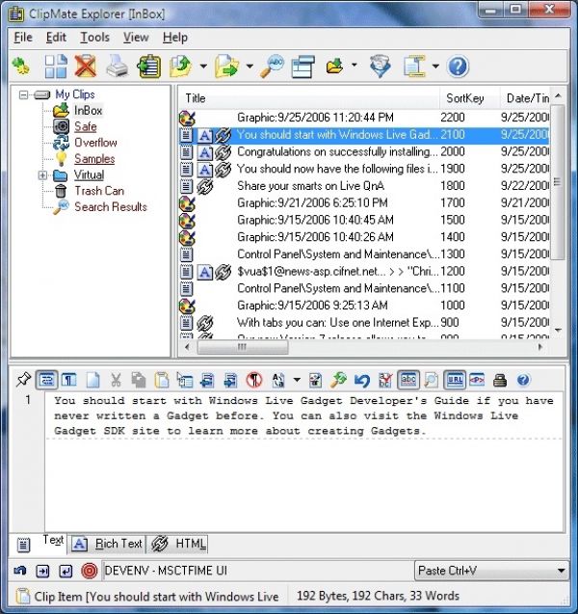Switch to the HTML tab
Image resolution: width=578 pixels, height=614 pixels.
(181, 544)
